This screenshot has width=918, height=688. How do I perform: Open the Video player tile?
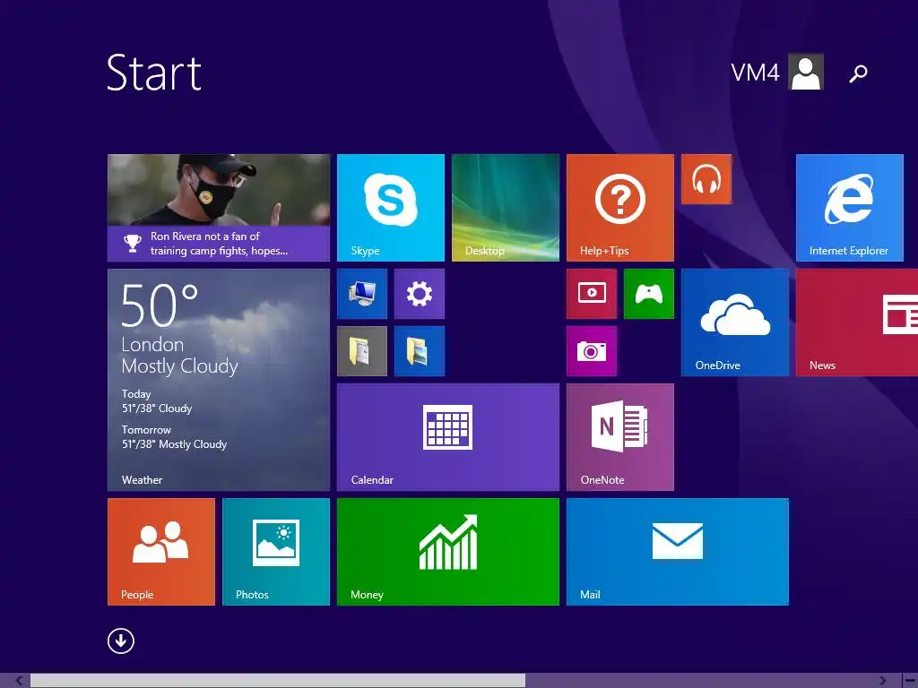click(x=592, y=294)
